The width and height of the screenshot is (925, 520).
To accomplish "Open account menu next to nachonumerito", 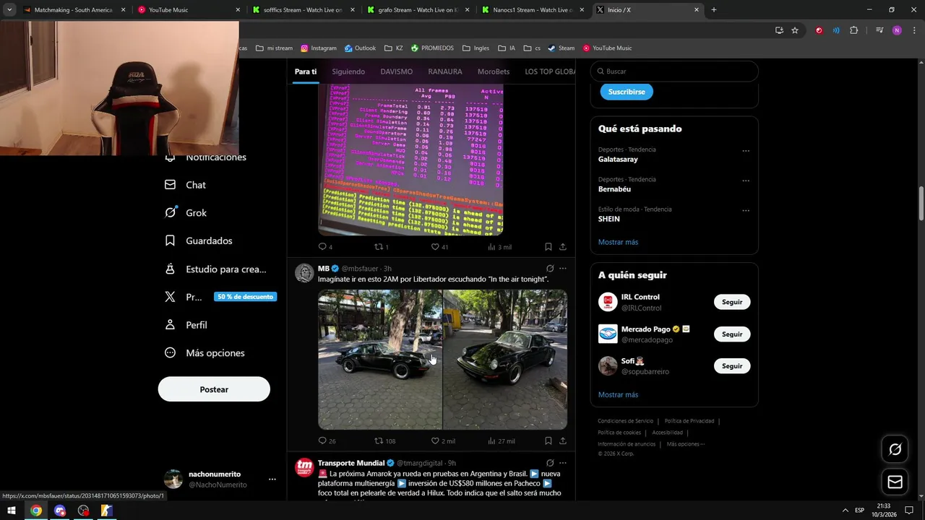I will (272, 479).
